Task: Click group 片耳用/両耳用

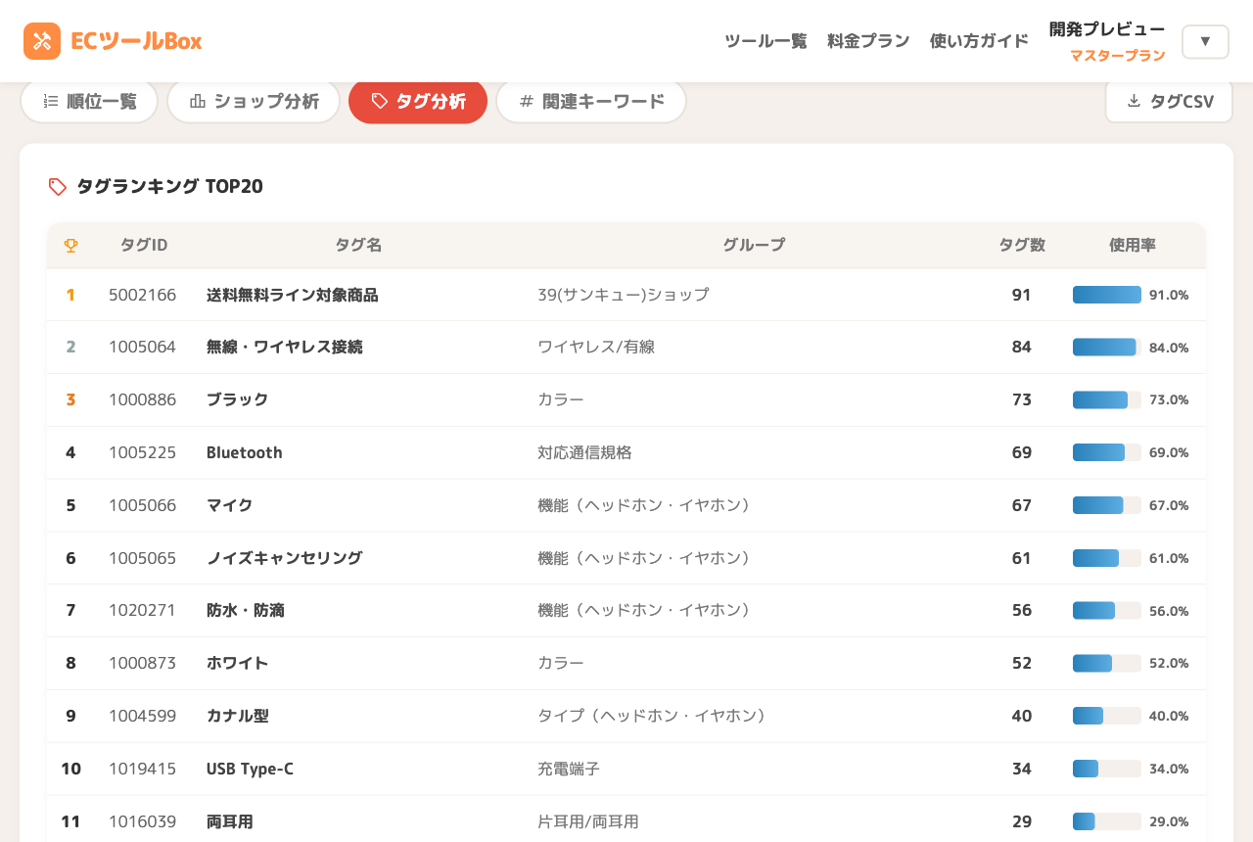Action: coord(588,821)
